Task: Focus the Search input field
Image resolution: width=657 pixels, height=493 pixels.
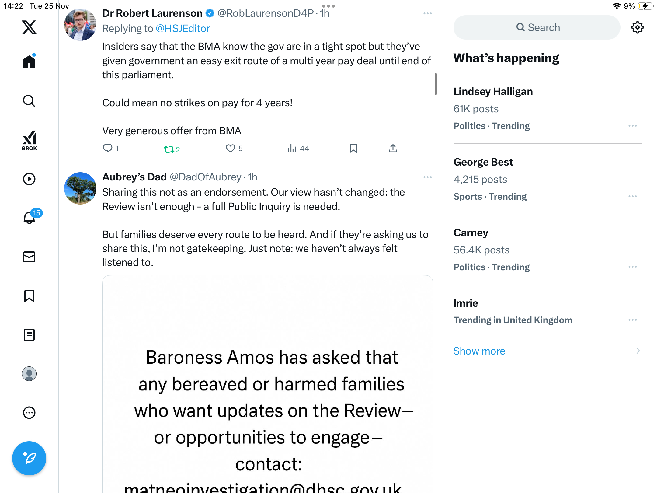Action: (x=537, y=27)
